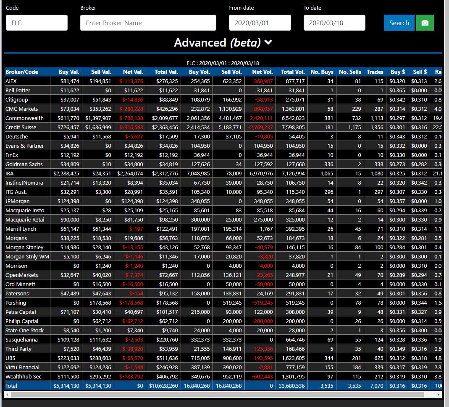Select the ITG Aust. broker name
Image resolution: width=449 pixels, height=407 pixels.
[16, 192]
